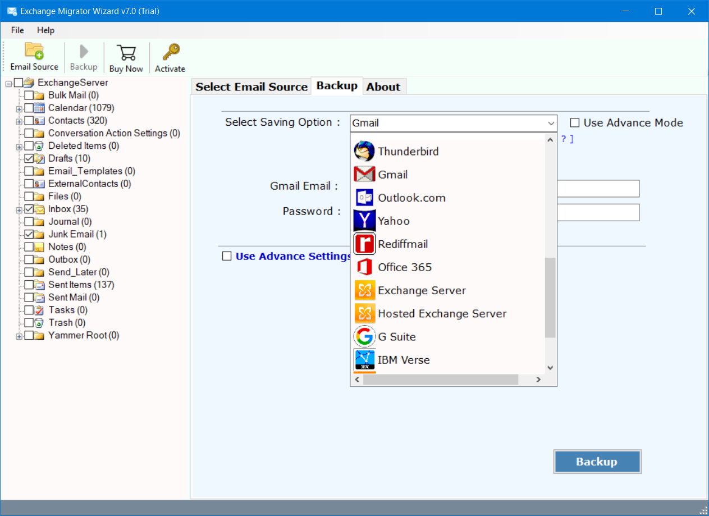Select the Backup tab
Screen dimensions: 709x516
[337, 85]
